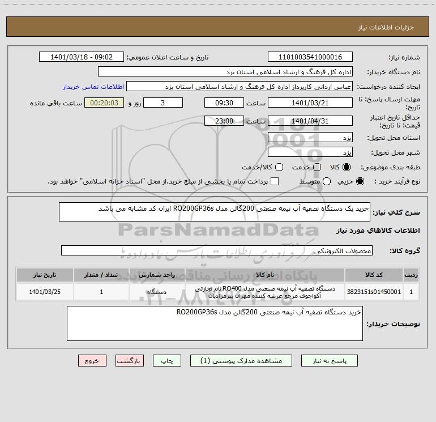Click the بازگشت back button
Screen dimensions: 436x422
[130, 361]
